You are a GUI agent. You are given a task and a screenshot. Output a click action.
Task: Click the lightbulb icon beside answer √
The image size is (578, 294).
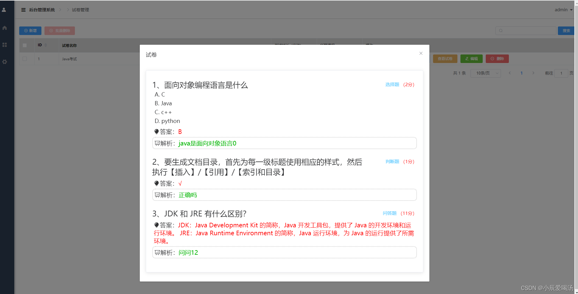pos(157,183)
